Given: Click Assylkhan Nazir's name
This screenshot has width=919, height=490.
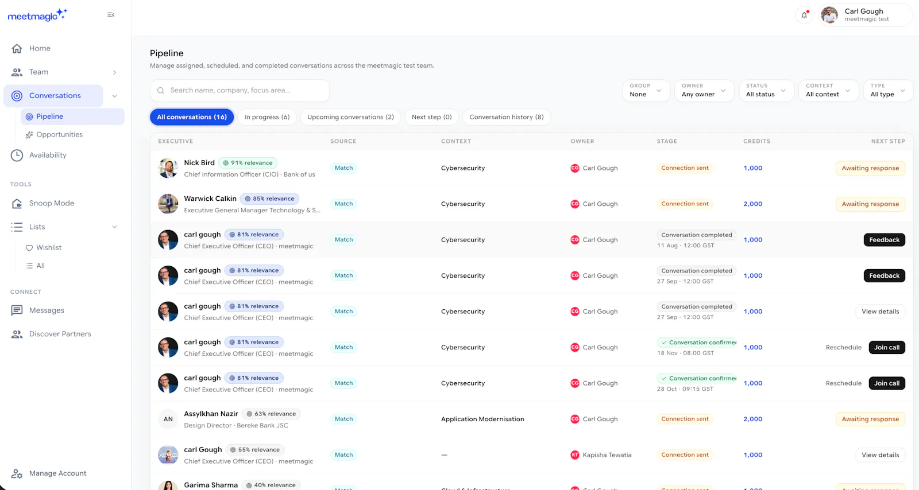Looking at the screenshot, I should pos(211,414).
